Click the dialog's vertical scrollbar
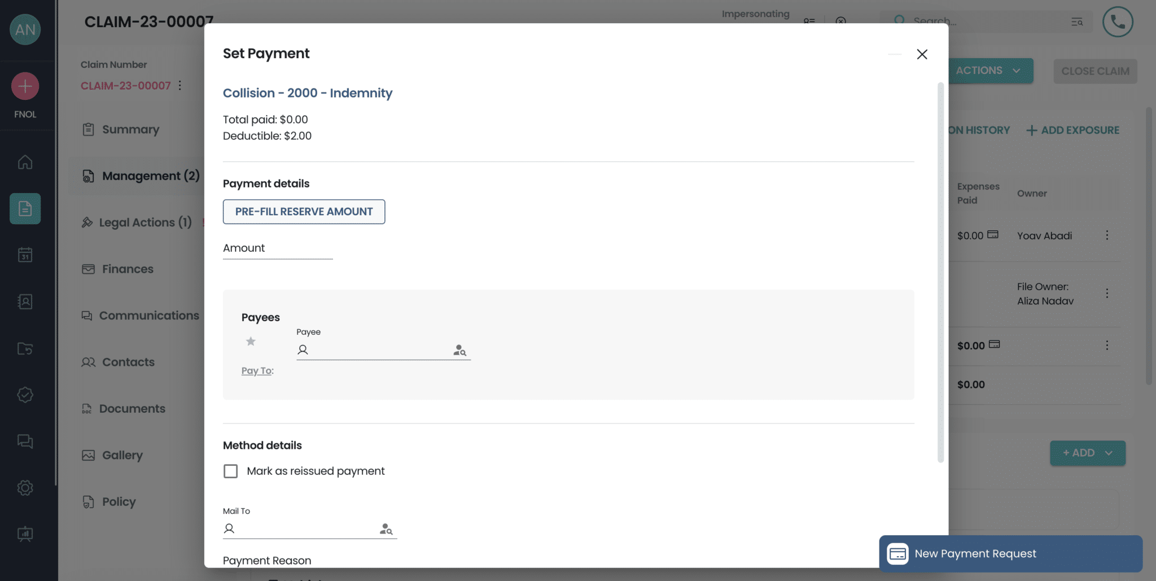This screenshot has width=1156, height=581. (940, 271)
